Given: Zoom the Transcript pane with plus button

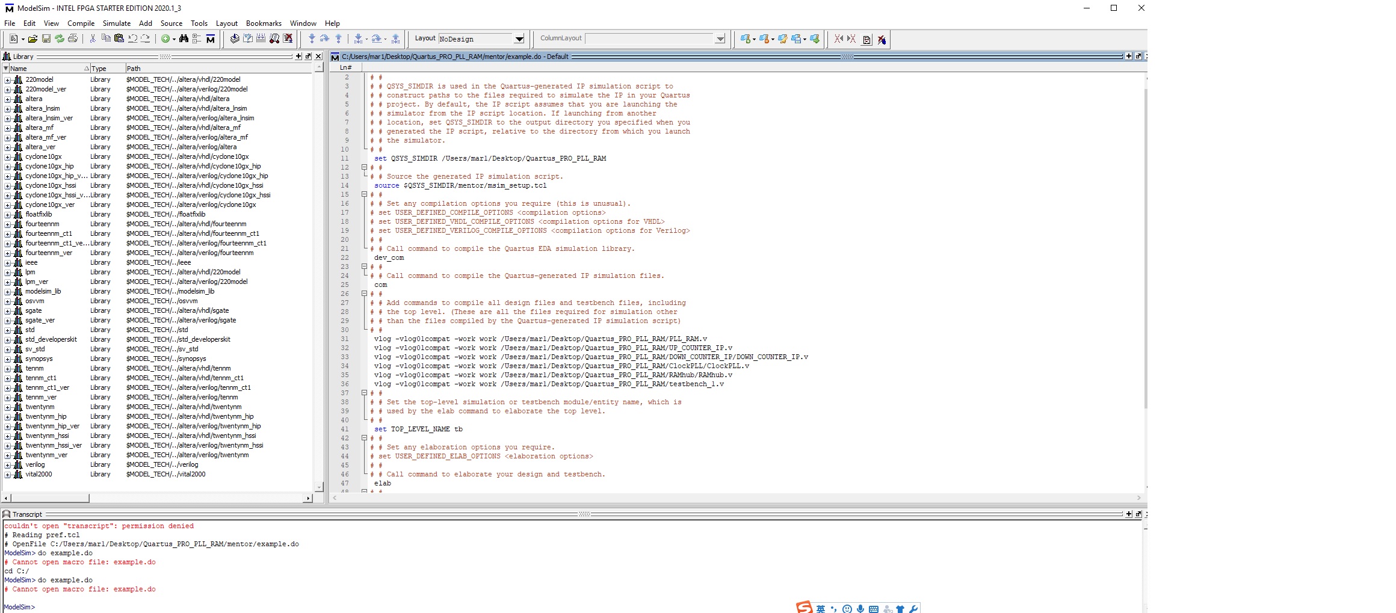Looking at the screenshot, I should [1129, 514].
